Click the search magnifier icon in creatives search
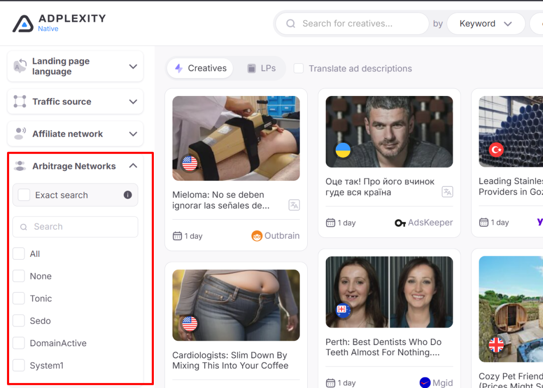The image size is (543, 388). tap(291, 24)
